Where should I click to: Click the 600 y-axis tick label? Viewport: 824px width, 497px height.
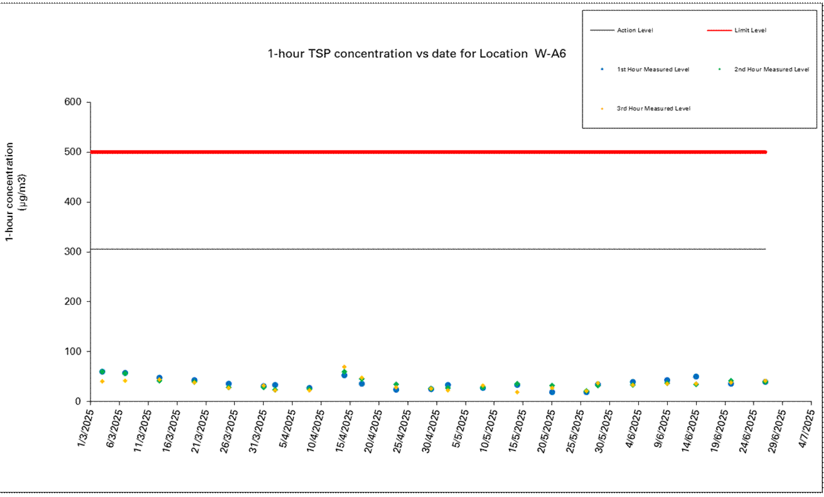pos(75,102)
